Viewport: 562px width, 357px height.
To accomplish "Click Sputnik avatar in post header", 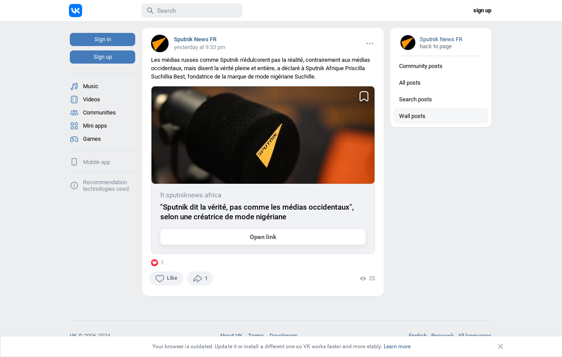I will coord(160,43).
